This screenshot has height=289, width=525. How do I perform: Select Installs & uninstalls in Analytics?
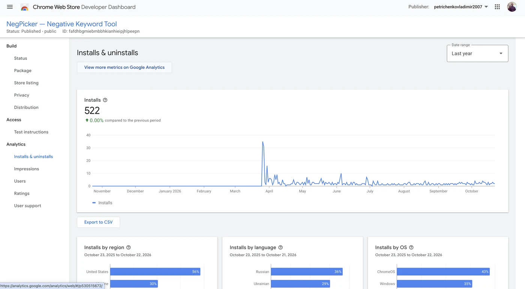click(33, 156)
